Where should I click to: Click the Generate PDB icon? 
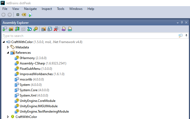point(70,29)
